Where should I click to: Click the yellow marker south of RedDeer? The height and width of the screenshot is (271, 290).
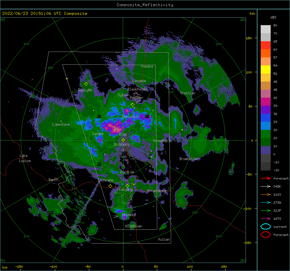(x=132, y=105)
